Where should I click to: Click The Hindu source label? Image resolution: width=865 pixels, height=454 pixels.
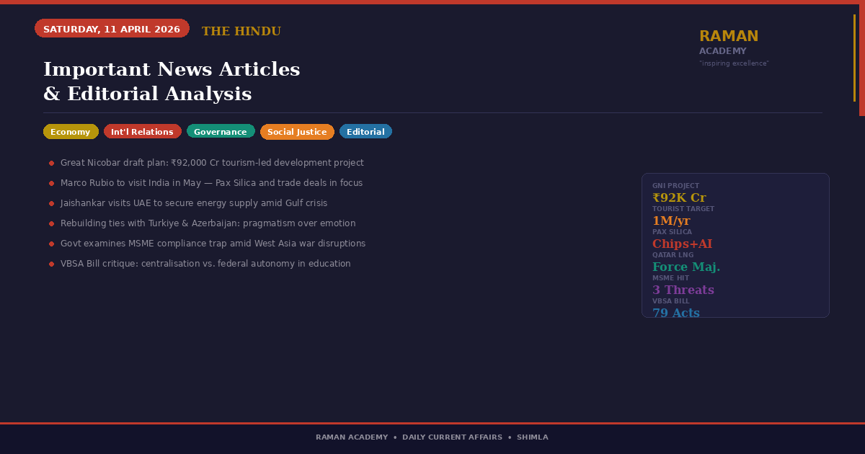click(241, 32)
